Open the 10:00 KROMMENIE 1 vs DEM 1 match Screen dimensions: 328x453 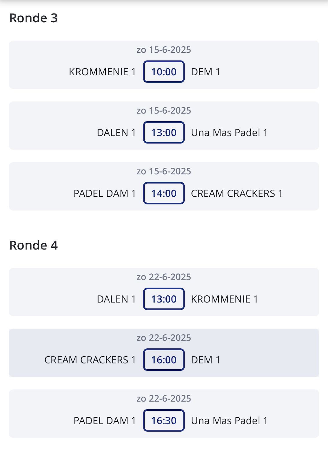point(164,65)
